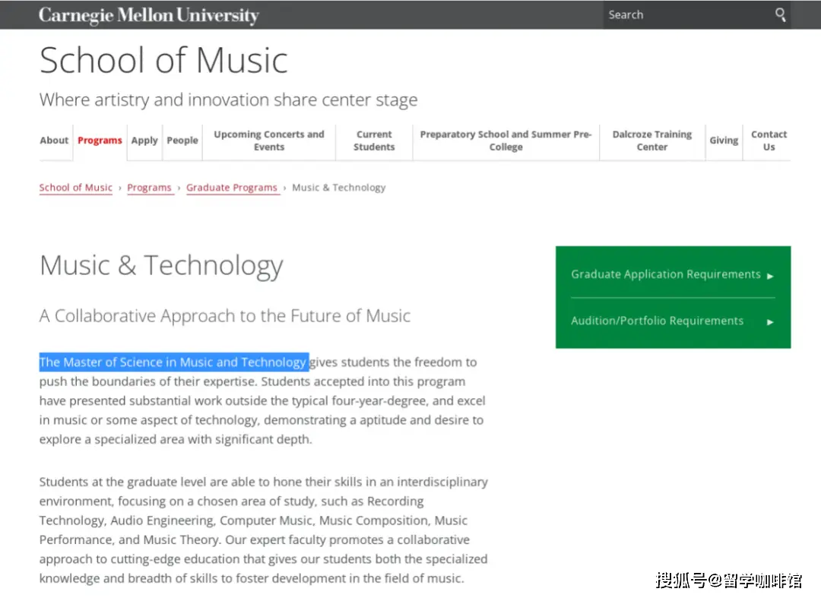Open Preparatory School and Summer Pre-College
Screen dimensions: 821x598
click(x=506, y=141)
